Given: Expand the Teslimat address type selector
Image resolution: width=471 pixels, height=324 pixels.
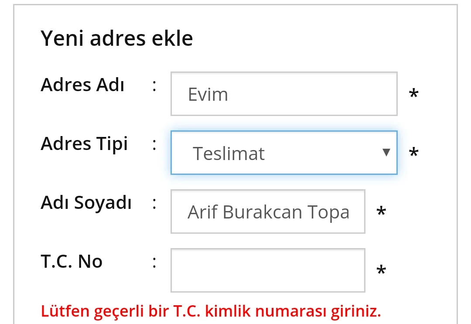Looking at the screenshot, I should point(283,153).
